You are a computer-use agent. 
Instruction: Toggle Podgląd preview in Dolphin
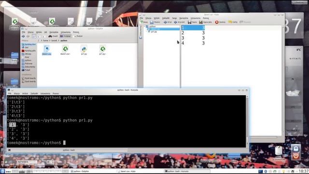click(66, 36)
